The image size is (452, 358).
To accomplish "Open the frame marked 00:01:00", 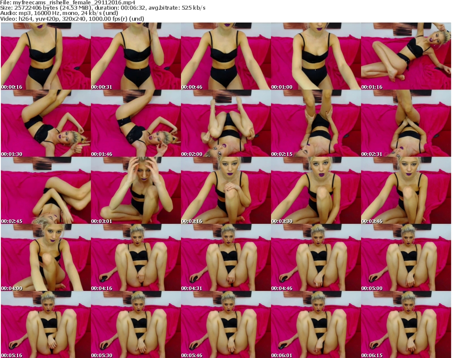I will (x=316, y=56).
